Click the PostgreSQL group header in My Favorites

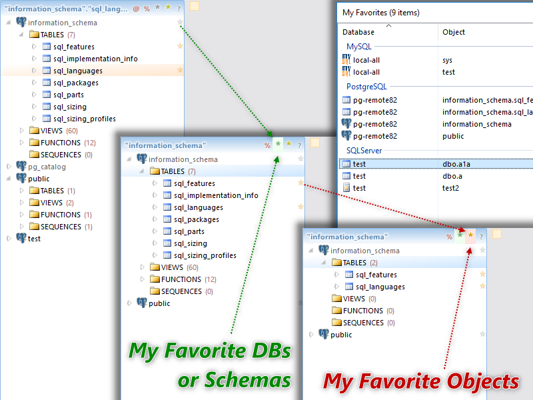tap(366, 87)
